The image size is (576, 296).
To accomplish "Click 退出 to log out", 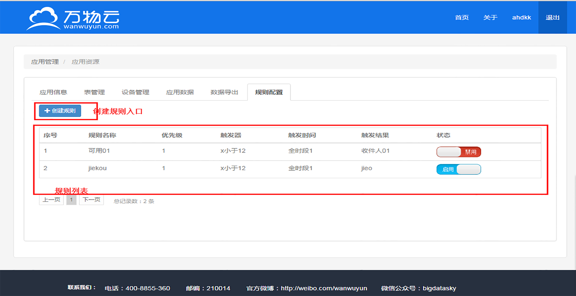I will coord(552,18).
